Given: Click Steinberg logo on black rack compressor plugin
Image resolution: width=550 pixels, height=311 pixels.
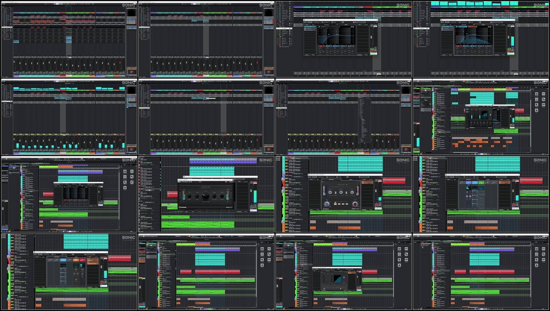Looking at the screenshot, I should coord(183,207).
